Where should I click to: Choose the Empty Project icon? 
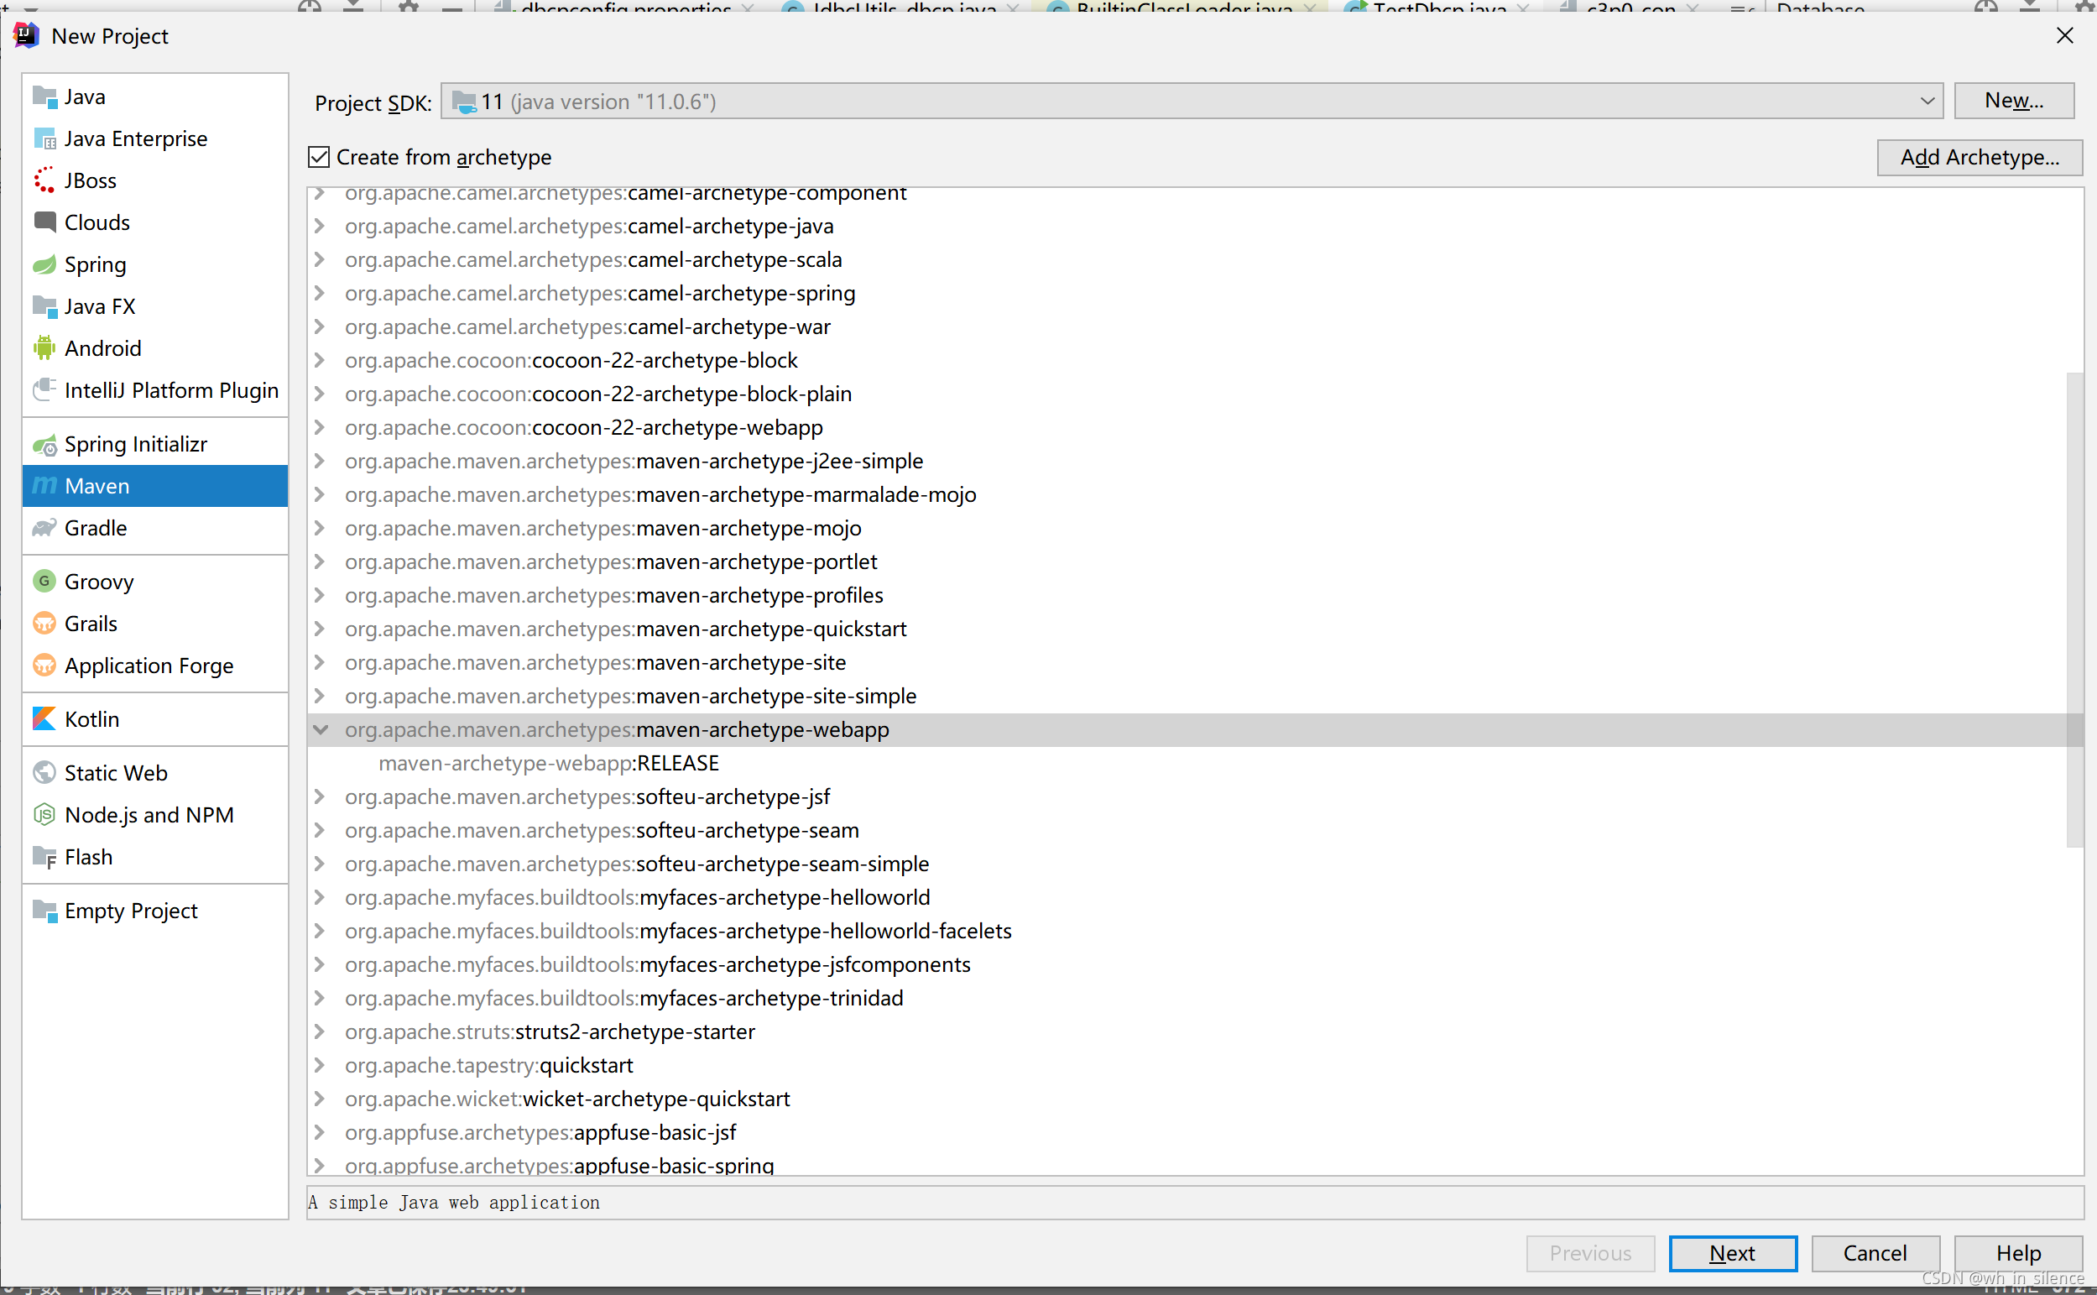pos(44,911)
